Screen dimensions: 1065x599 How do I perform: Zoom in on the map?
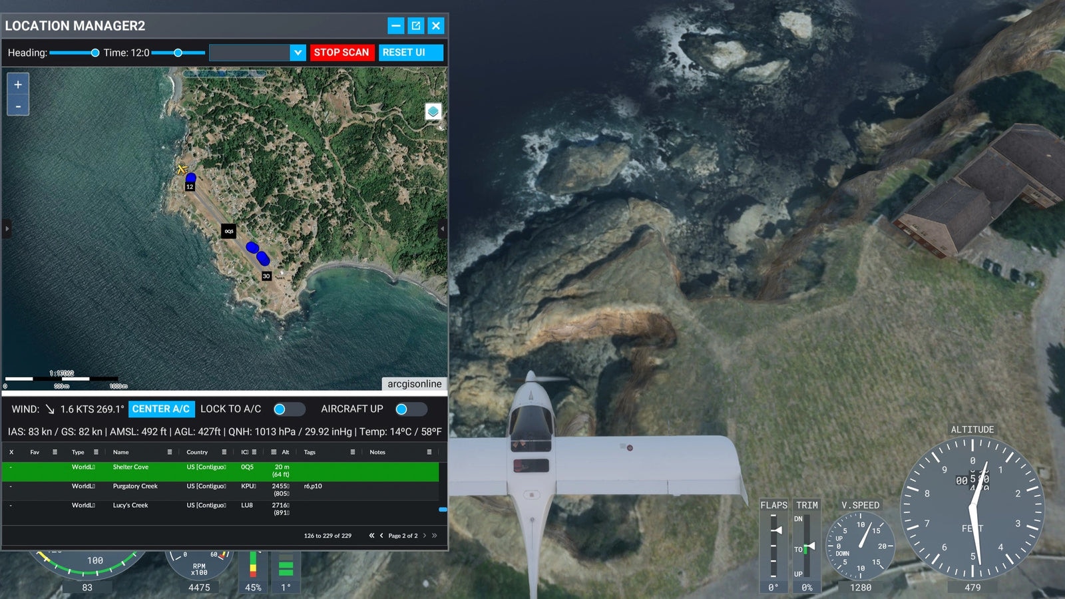click(x=18, y=85)
